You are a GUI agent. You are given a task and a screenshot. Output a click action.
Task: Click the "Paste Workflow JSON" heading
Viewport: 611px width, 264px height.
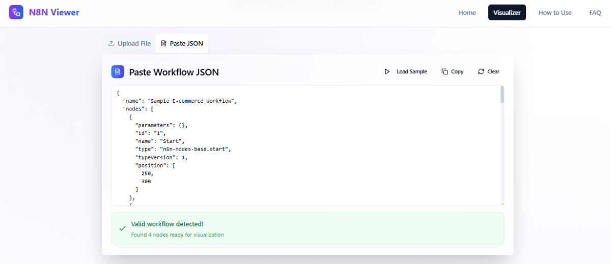coord(174,72)
